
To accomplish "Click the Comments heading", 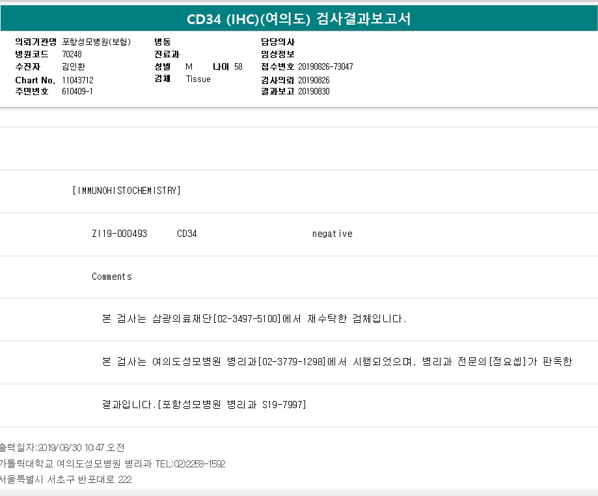I will click(112, 277).
